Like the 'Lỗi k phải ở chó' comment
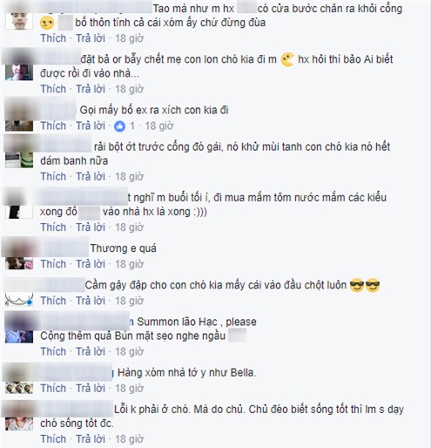431x448 pixels. (x=53, y=438)
